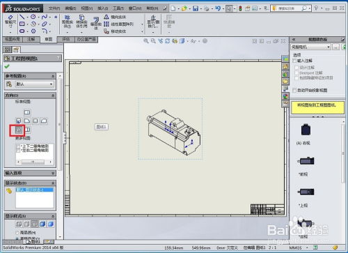Open the 默认 reference configuration dropdown
348x253 pixels.
coord(35,84)
